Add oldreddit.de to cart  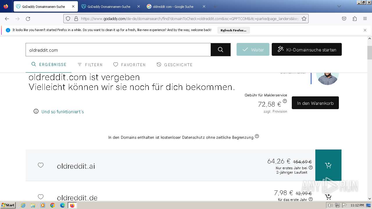click(328, 197)
